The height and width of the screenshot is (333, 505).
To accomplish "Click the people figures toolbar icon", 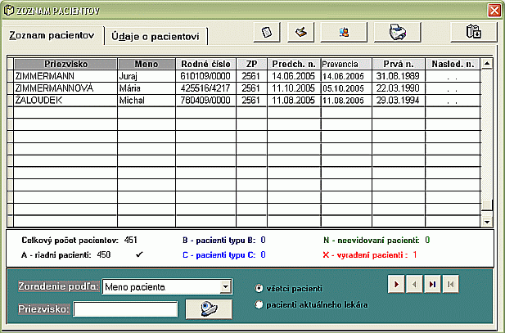I will pyautogui.click(x=344, y=32).
